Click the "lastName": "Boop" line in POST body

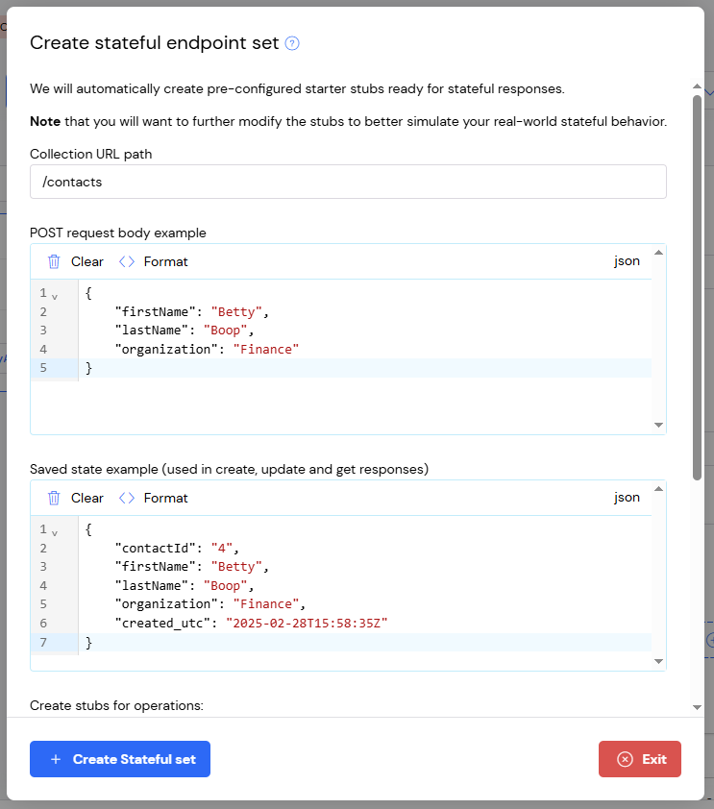(x=185, y=331)
